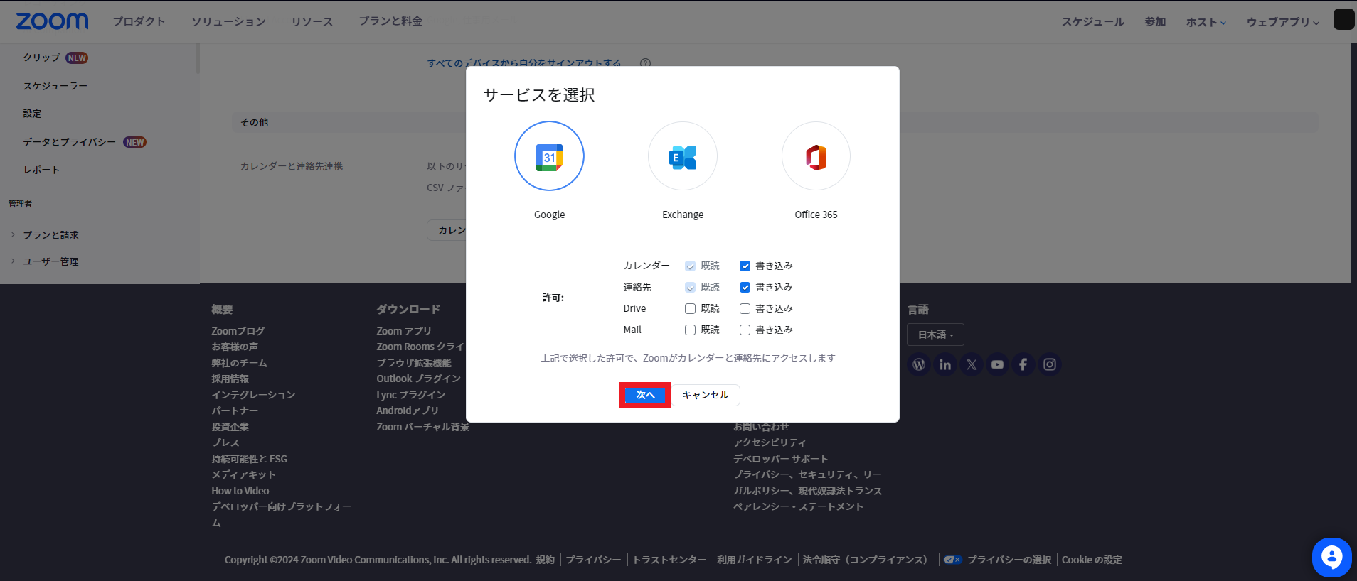Open the Zoomブログ footer link

238,331
